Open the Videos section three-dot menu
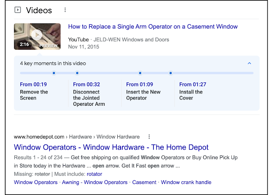The image size is (272, 195). (65, 10)
